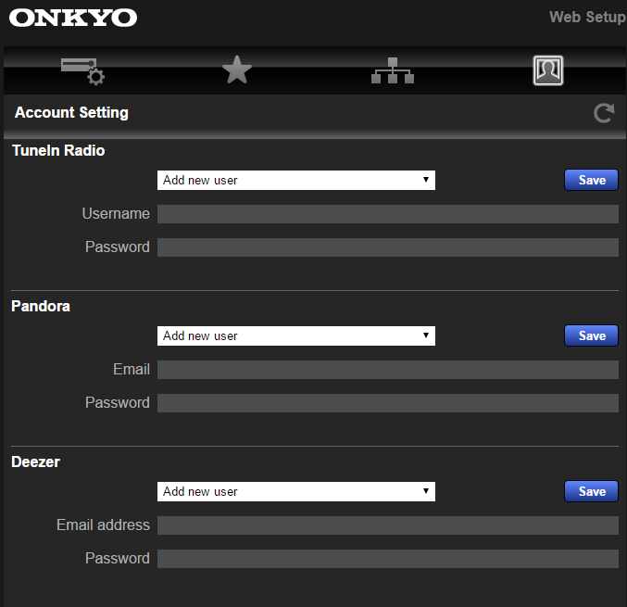Click the Deezer Email address field

pyautogui.click(x=388, y=525)
